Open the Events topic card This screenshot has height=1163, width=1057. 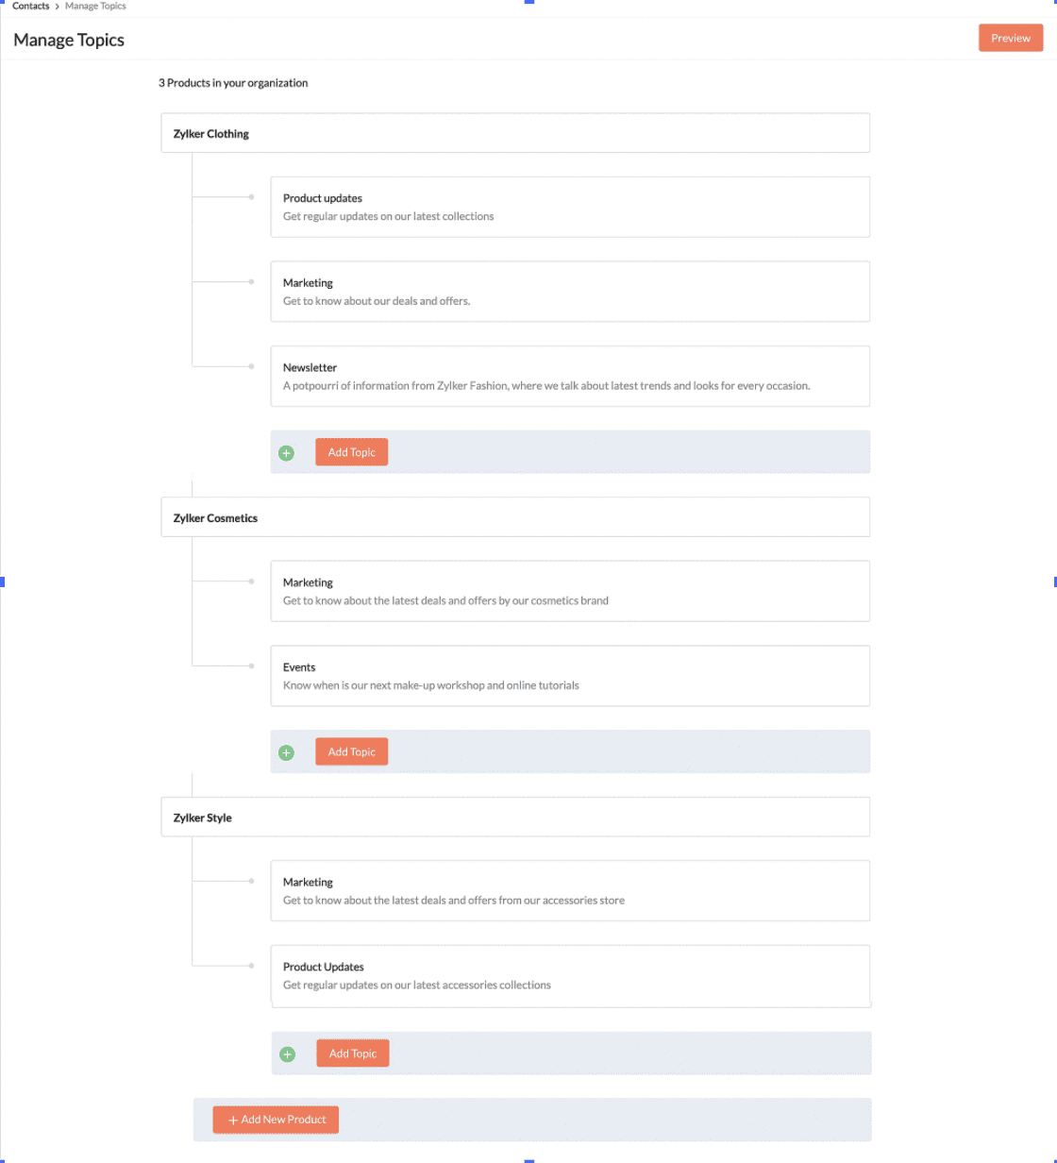click(x=570, y=676)
